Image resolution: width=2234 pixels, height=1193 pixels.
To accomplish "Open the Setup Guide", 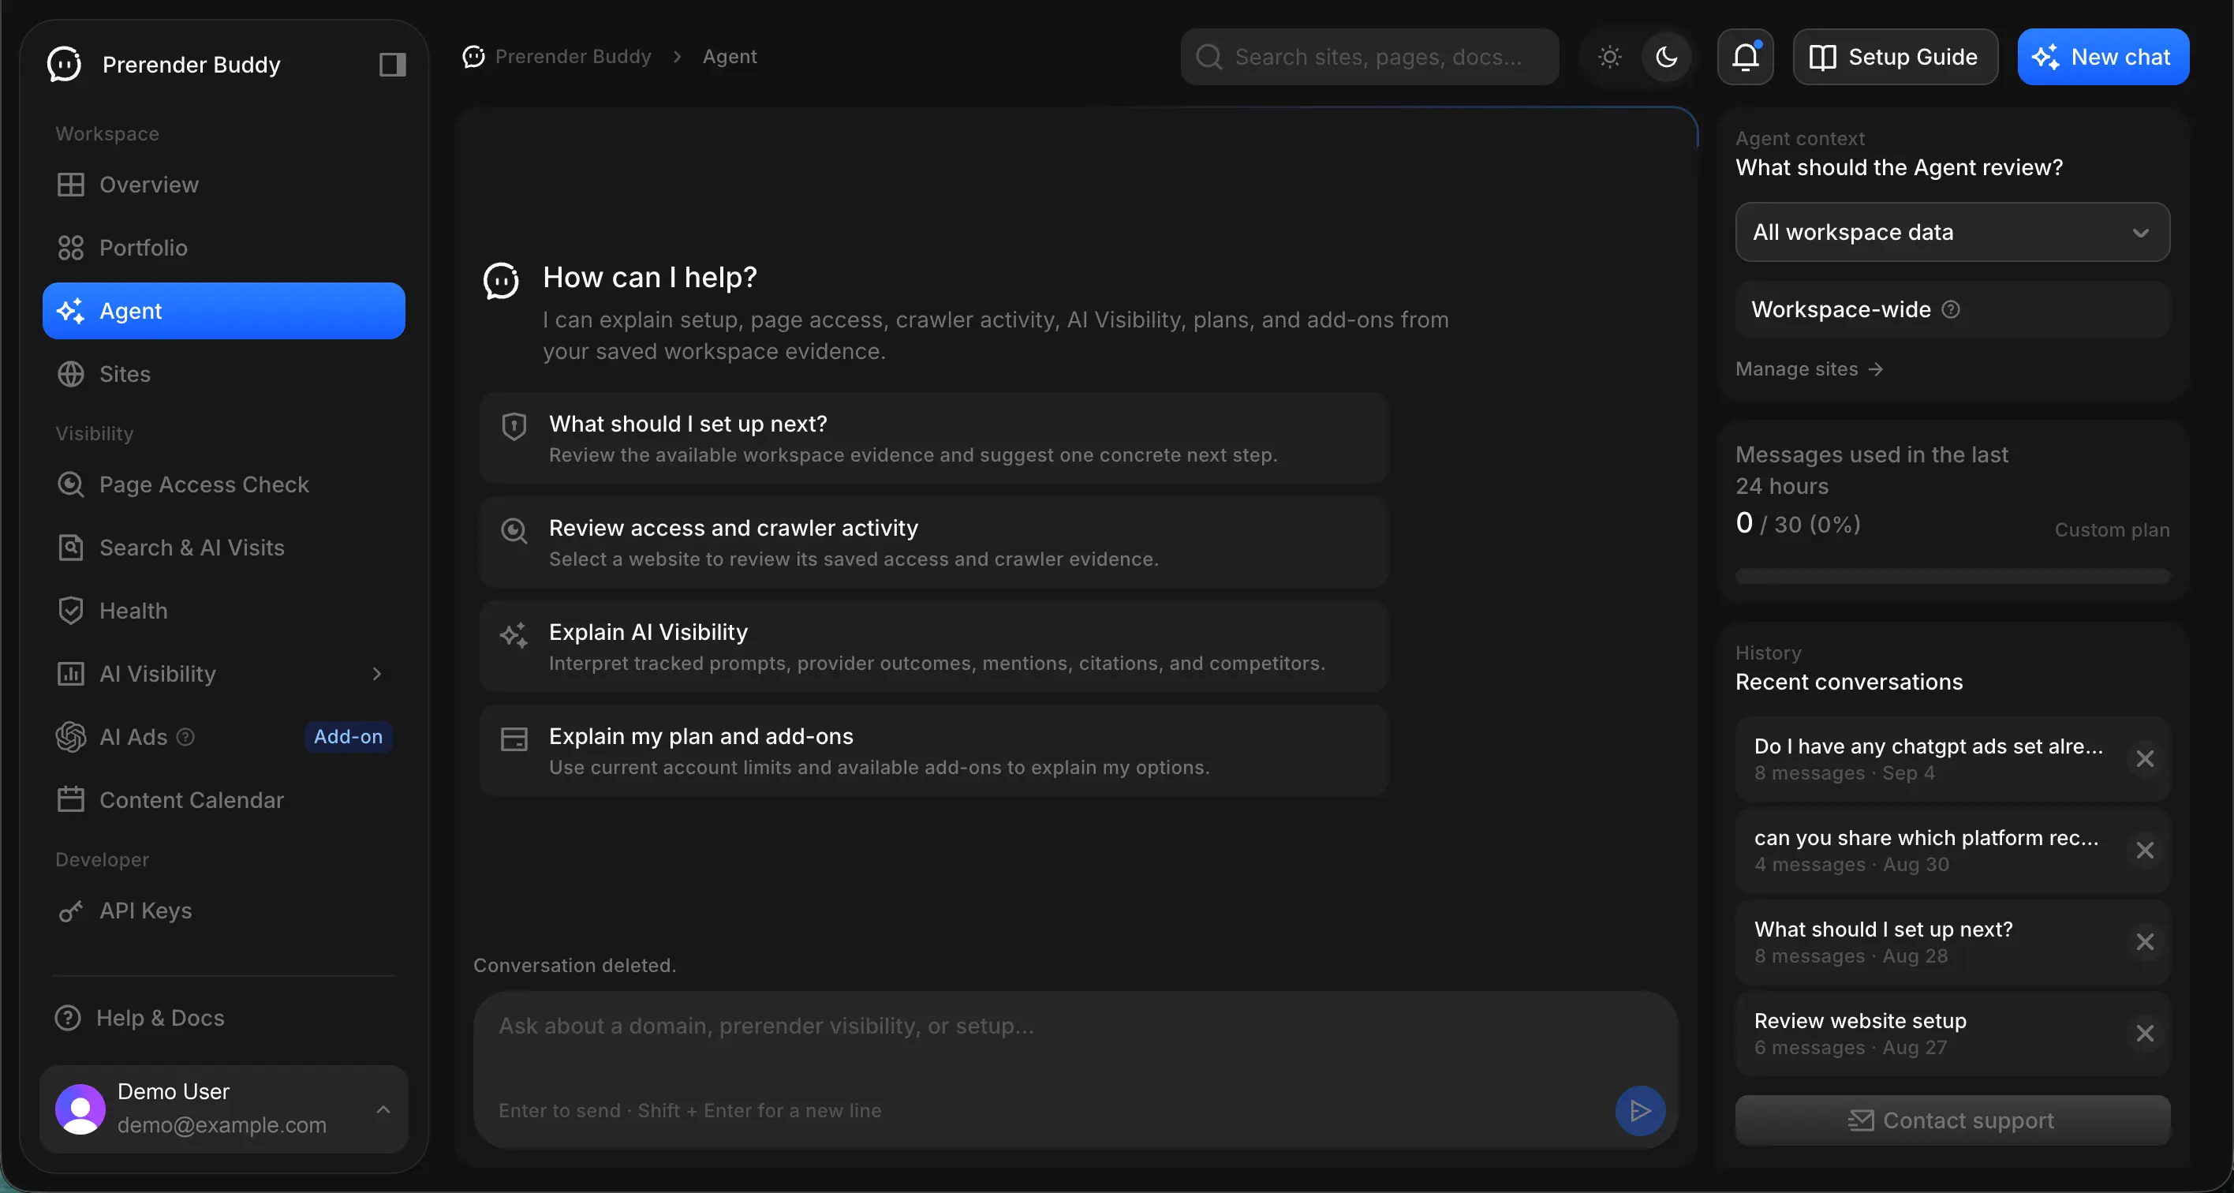I will click(1895, 58).
